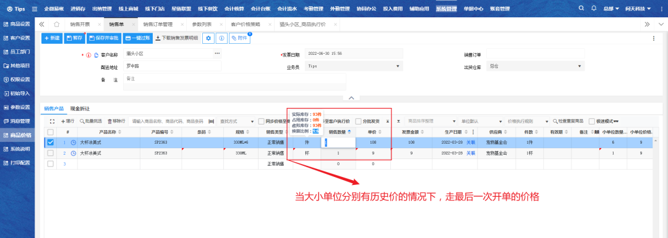Close the 猫头小区_商品执行价 tab

336,25
